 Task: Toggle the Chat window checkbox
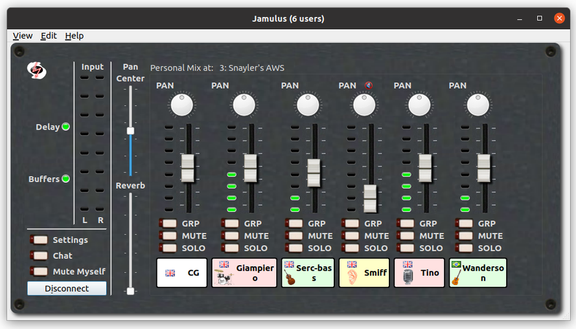click(x=40, y=256)
